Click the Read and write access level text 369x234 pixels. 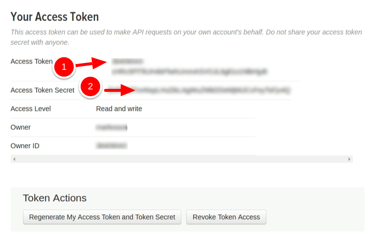(119, 108)
